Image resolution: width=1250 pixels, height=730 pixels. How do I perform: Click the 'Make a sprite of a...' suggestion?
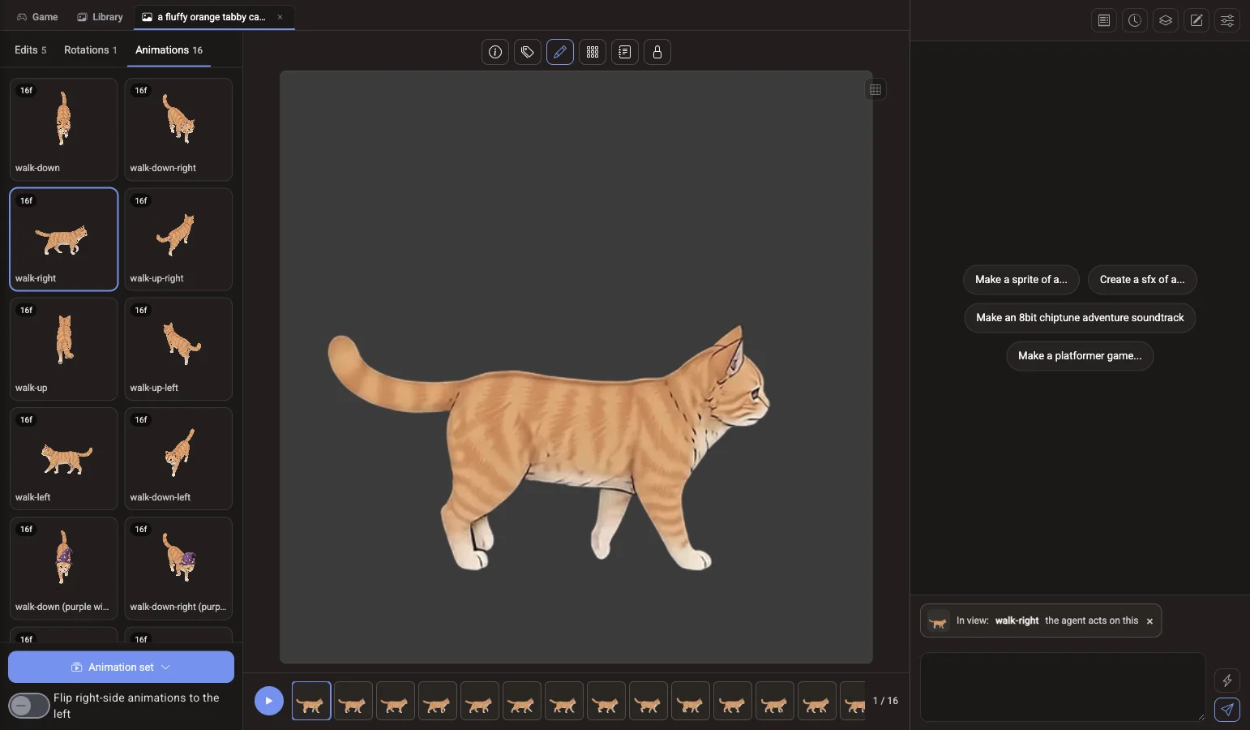[x=1021, y=280]
